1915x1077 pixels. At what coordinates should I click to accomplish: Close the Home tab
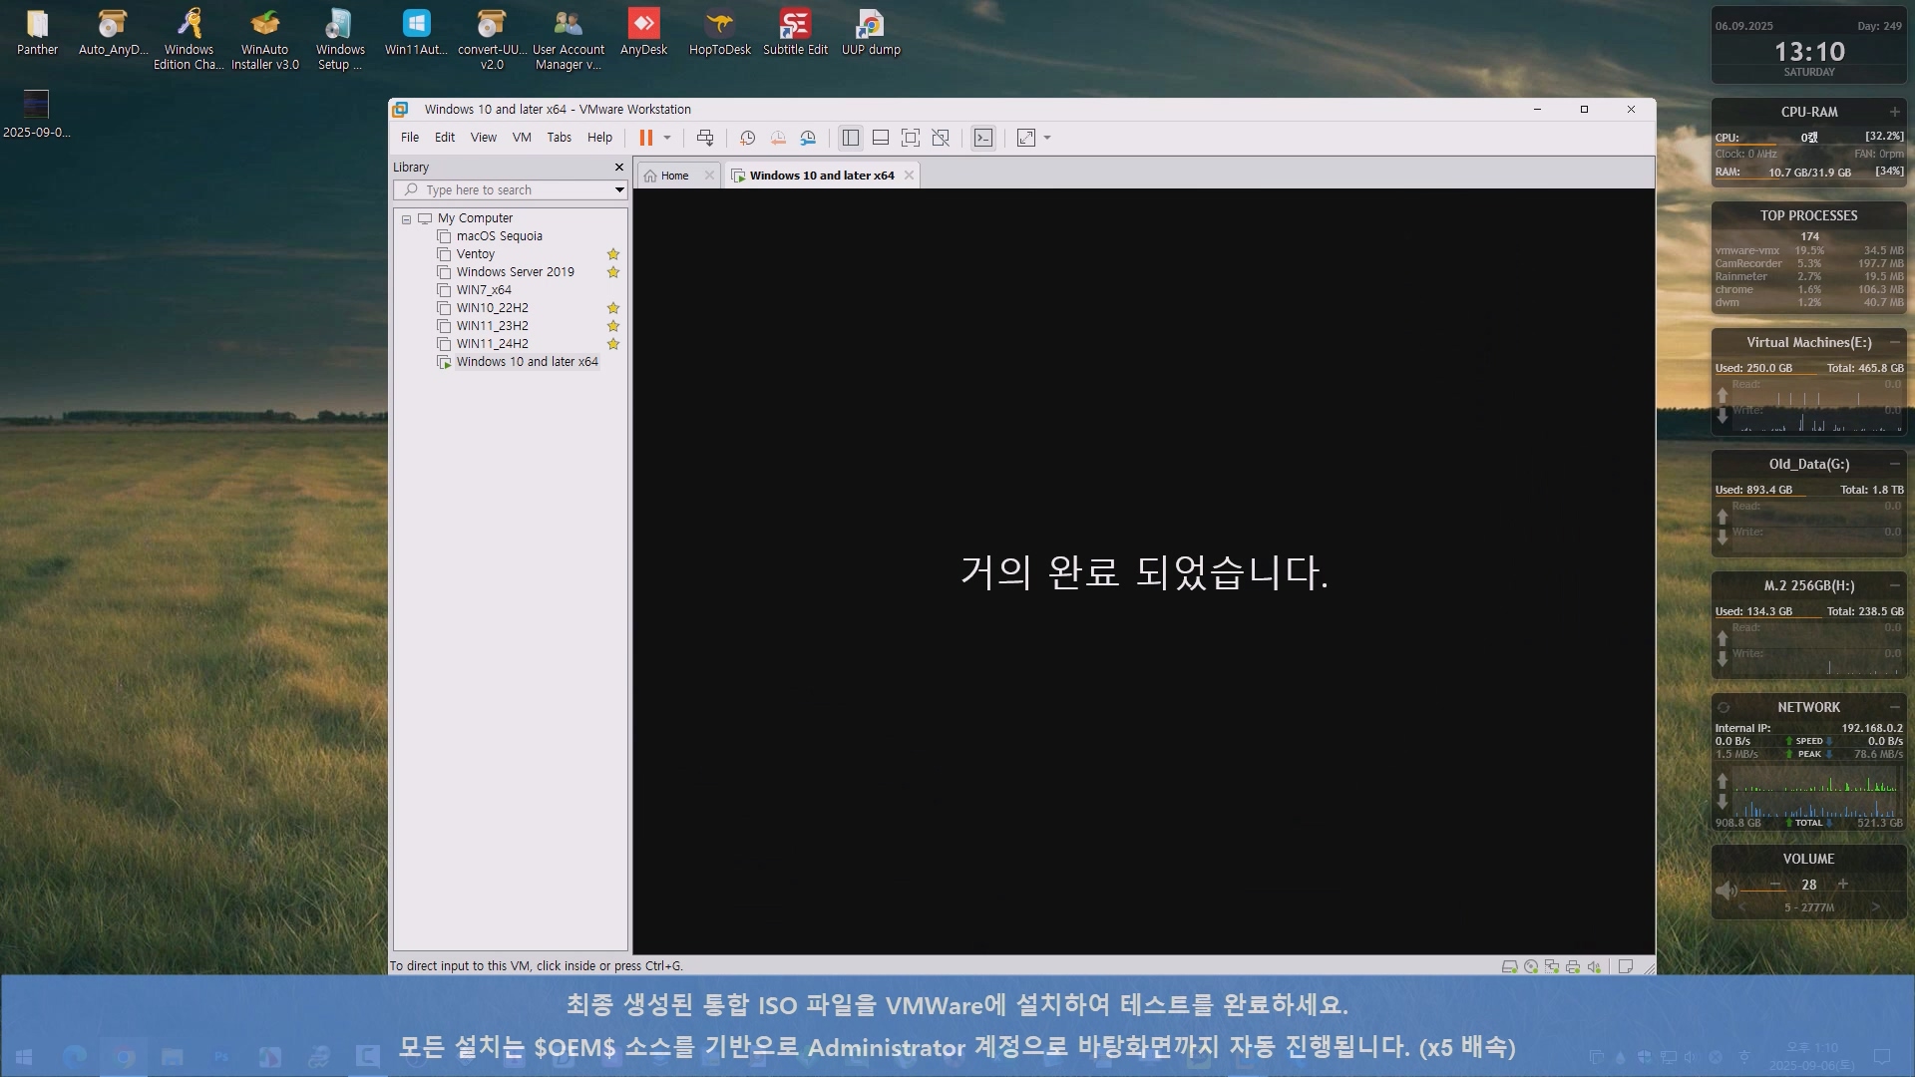pyautogui.click(x=709, y=176)
